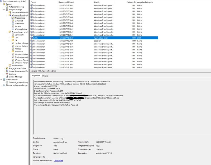
Task: Click the Hardware-Ereignisse log icon
Action: pyautogui.click(x=13, y=43)
